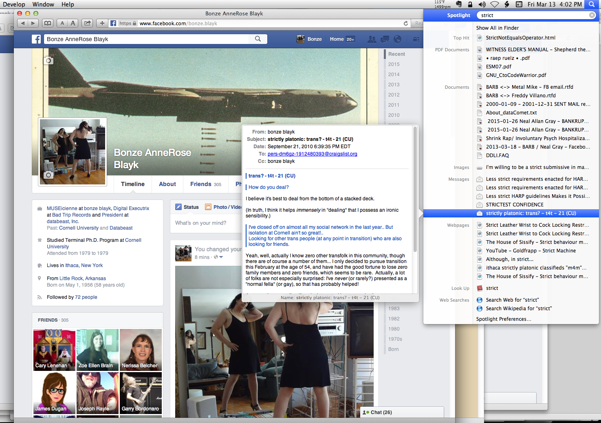The image size is (601, 423).
Task: Click the Facebook search magnifier button
Action: pyautogui.click(x=258, y=39)
